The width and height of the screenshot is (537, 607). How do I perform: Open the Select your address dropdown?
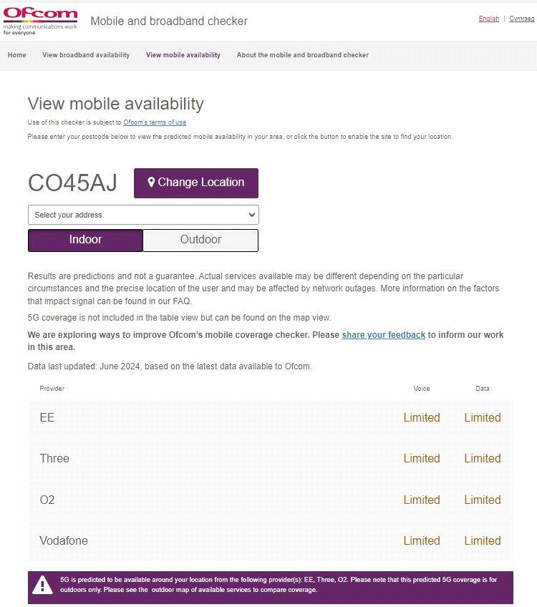pyautogui.click(x=143, y=215)
